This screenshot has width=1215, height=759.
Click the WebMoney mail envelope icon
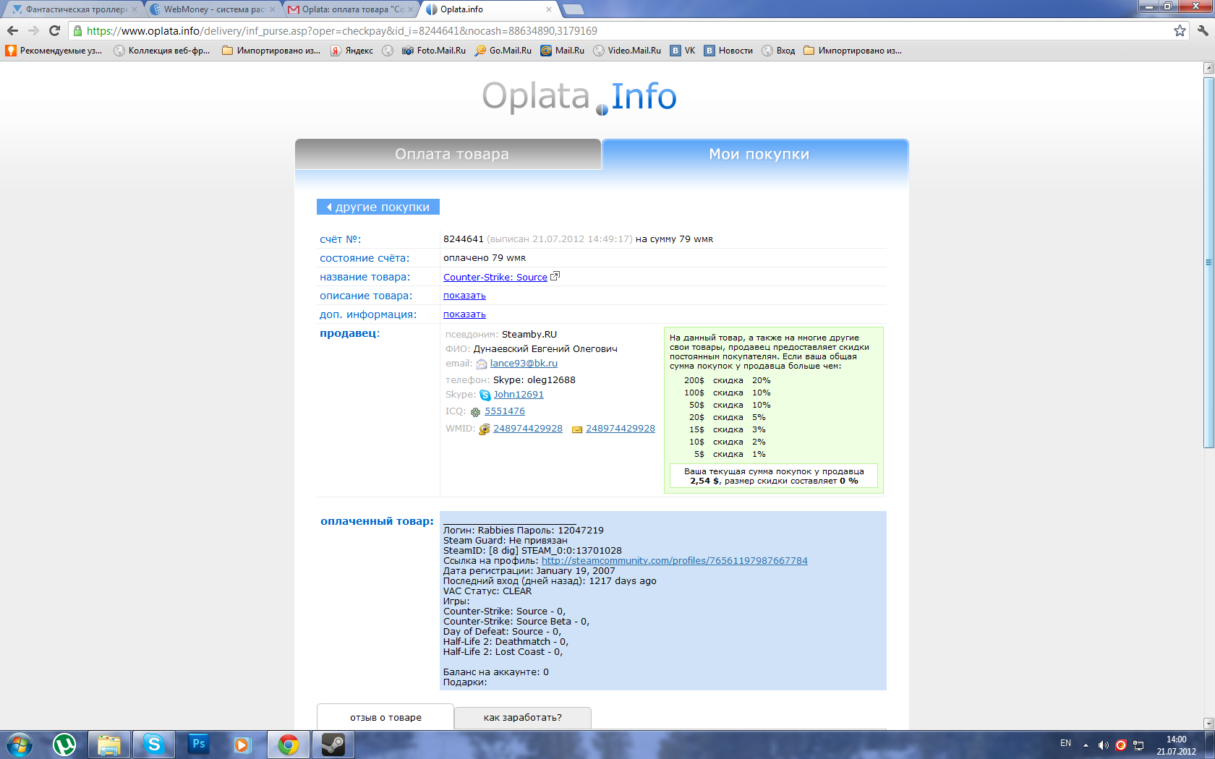(577, 429)
